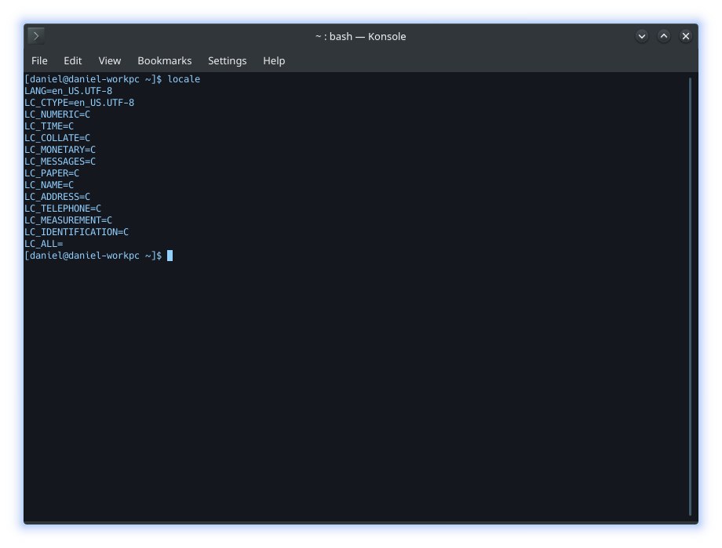This screenshot has height=548, width=722.
Task: Click the line LANG=en_US.UTF-8
Action: pyautogui.click(x=68, y=91)
